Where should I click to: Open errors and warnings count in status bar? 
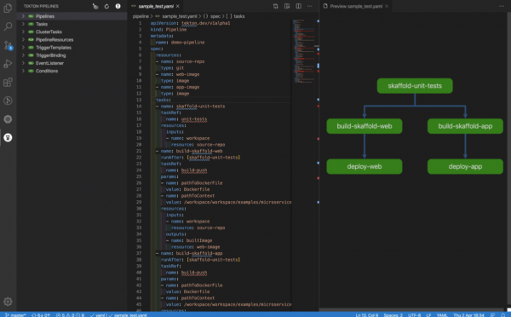tap(70, 315)
